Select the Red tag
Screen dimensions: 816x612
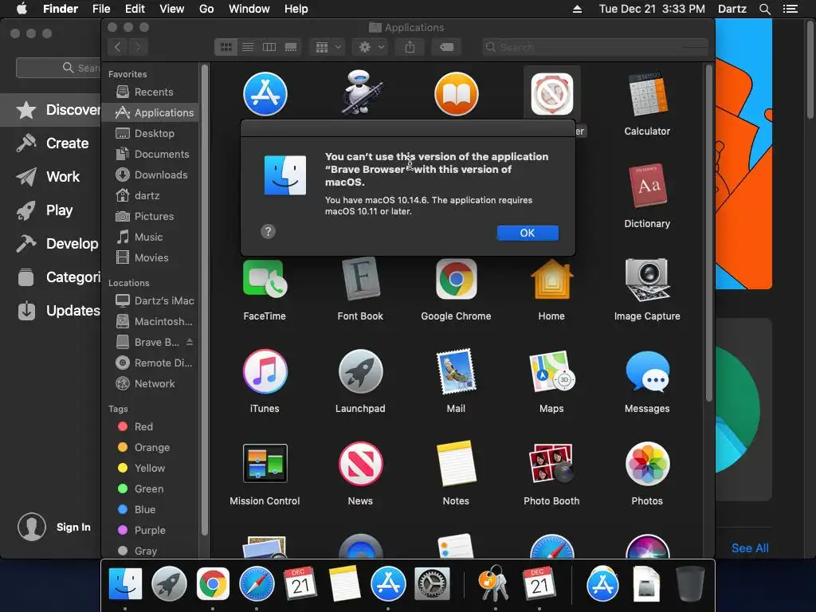[150, 427]
